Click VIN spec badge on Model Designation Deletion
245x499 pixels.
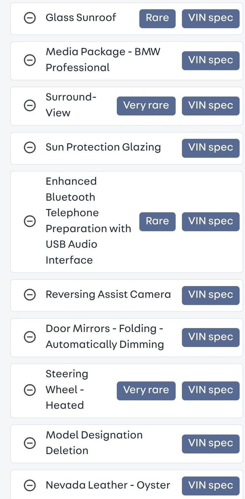coord(211,443)
